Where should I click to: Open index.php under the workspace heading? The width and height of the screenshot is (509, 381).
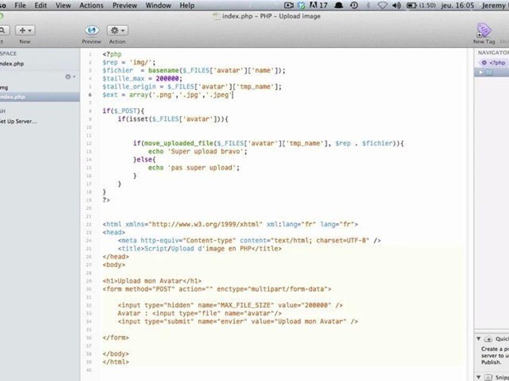(x=12, y=63)
